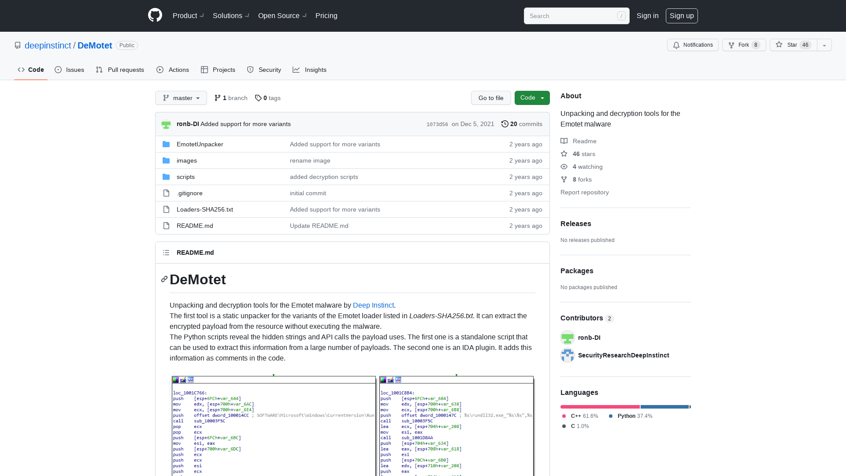Image resolution: width=846 pixels, height=476 pixels.
Task: Click the ronb-DI contributor avatar
Action: pyautogui.click(x=568, y=338)
